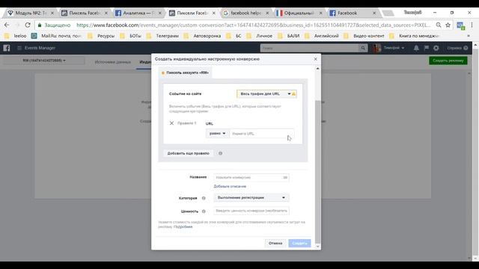Switch to browser tab 'Официальный'
The image size is (479, 269).
coord(299,13)
